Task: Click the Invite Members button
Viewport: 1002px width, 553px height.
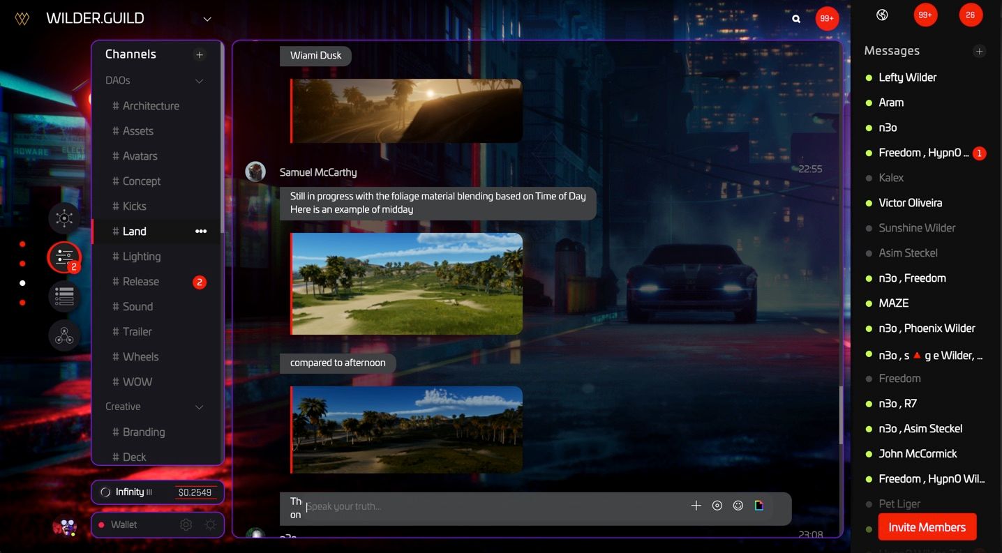Action: click(927, 527)
